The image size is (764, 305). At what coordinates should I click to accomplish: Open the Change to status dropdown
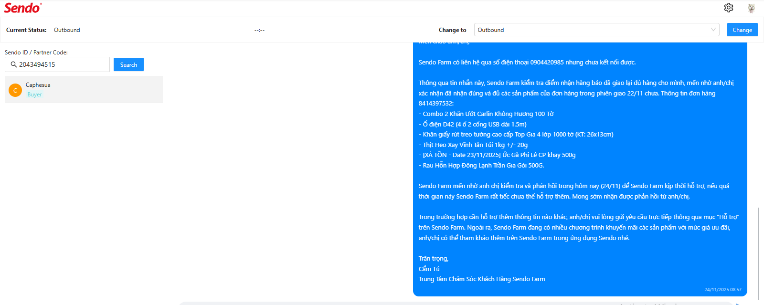click(597, 30)
